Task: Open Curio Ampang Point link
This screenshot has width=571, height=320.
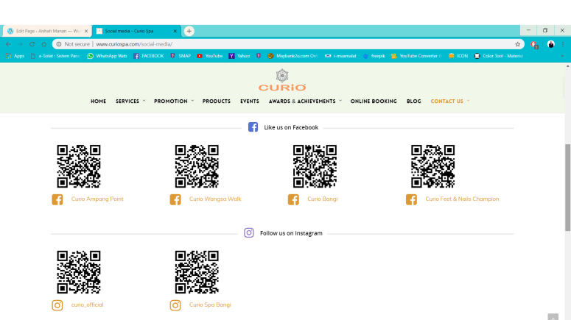Action: click(97, 199)
